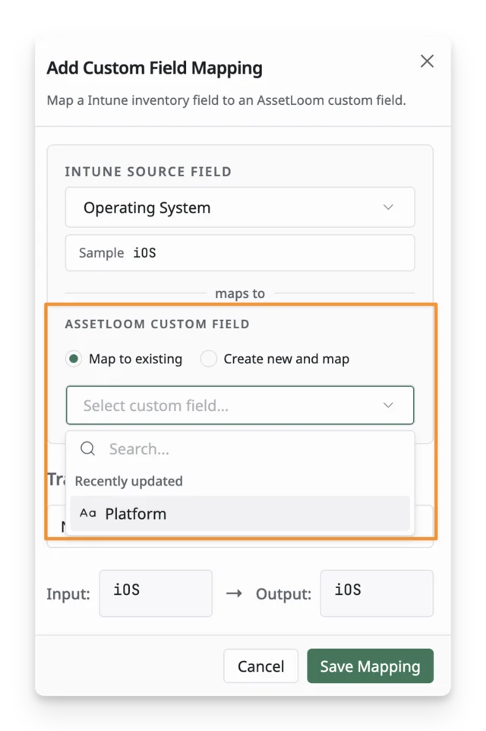This screenshot has width=486, height=731.
Task: Click the chevron arrow in Select custom field
Action: click(388, 405)
